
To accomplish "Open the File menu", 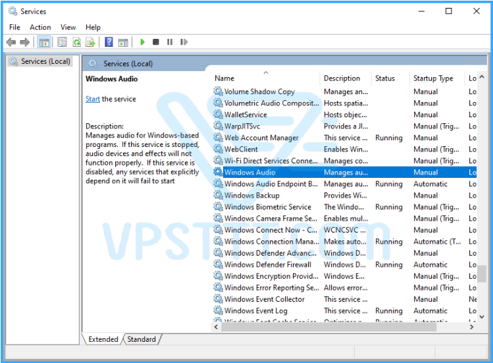I will pos(14,28).
